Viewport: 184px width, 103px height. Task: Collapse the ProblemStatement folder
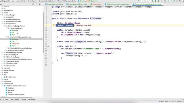click(x=6, y=28)
